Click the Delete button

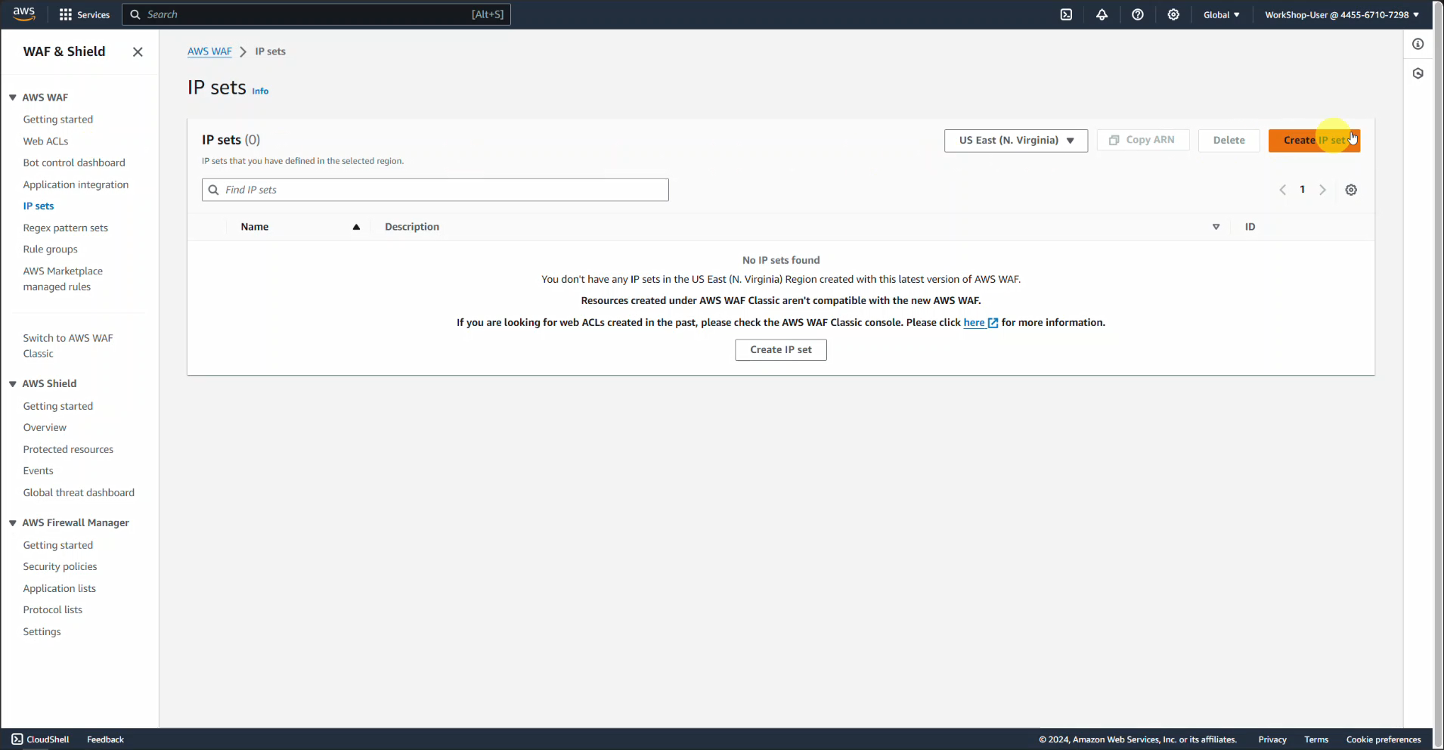click(1229, 141)
